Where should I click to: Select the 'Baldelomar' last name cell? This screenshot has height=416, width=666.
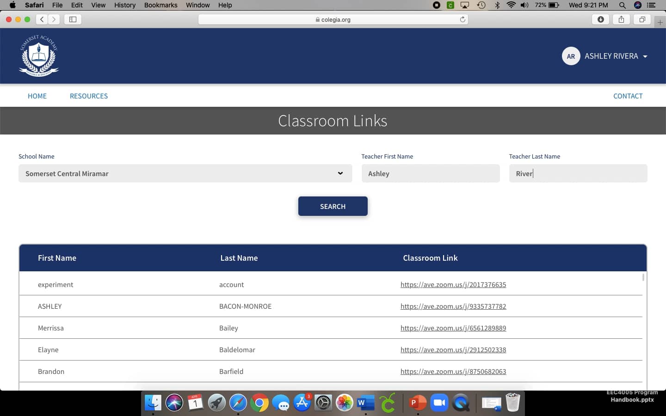click(x=237, y=350)
